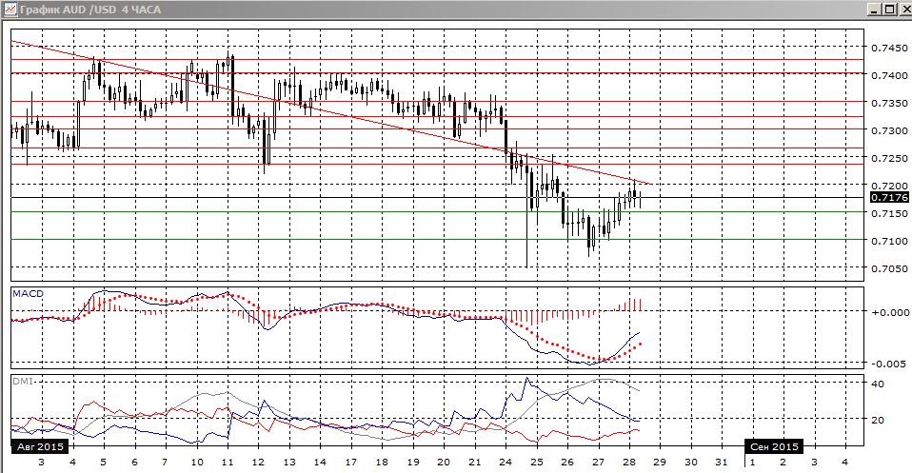Click date 20 on the time axis
This screenshot has height=473, width=912.
444,462
